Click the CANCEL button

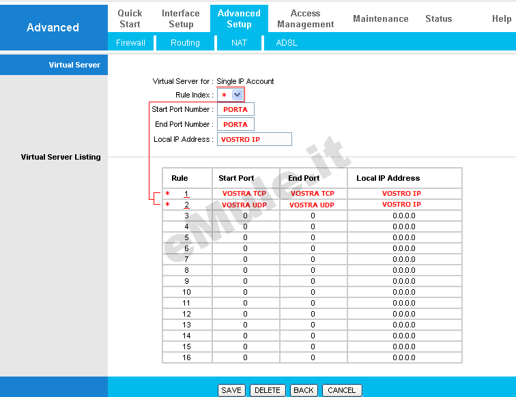coord(341,390)
